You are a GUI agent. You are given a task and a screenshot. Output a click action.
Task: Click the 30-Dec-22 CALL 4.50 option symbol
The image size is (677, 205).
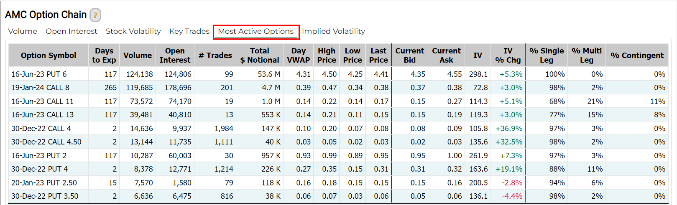(x=46, y=142)
